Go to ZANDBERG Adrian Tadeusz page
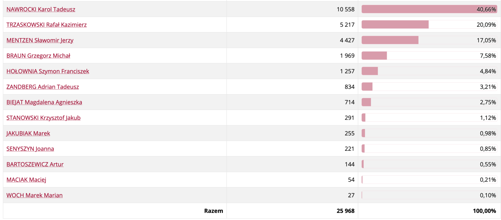The height and width of the screenshot is (220, 501). point(43,87)
